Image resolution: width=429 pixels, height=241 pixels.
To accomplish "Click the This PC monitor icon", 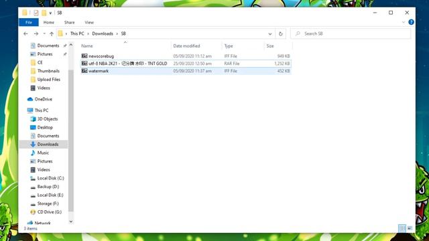I will tap(30, 110).
